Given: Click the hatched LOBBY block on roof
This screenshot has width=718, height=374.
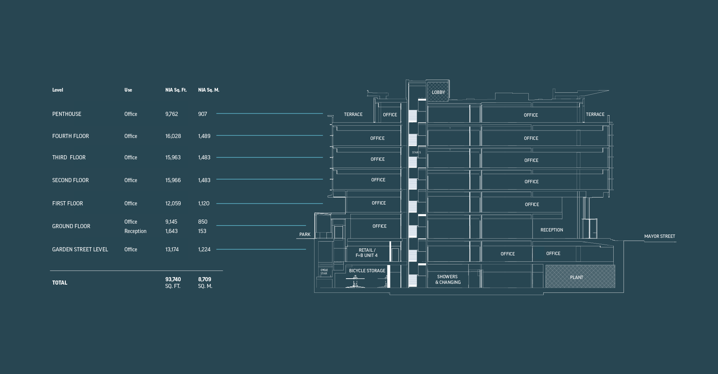Looking at the screenshot, I should (438, 92).
